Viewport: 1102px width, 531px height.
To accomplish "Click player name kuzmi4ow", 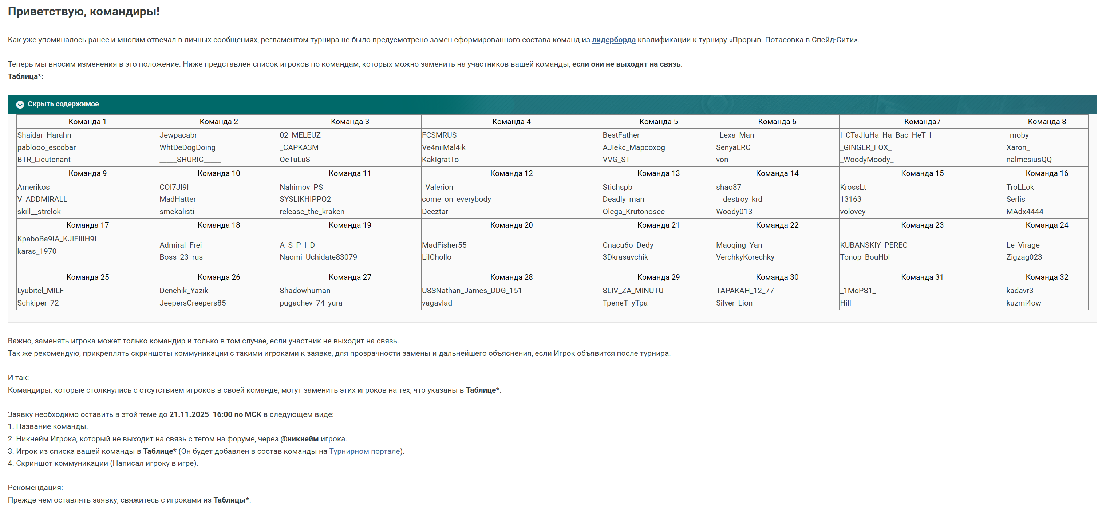I will [x=1023, y=303].
